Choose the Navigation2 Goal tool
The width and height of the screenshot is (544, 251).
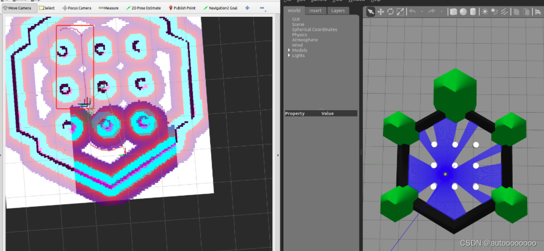(x=220, y=8)
